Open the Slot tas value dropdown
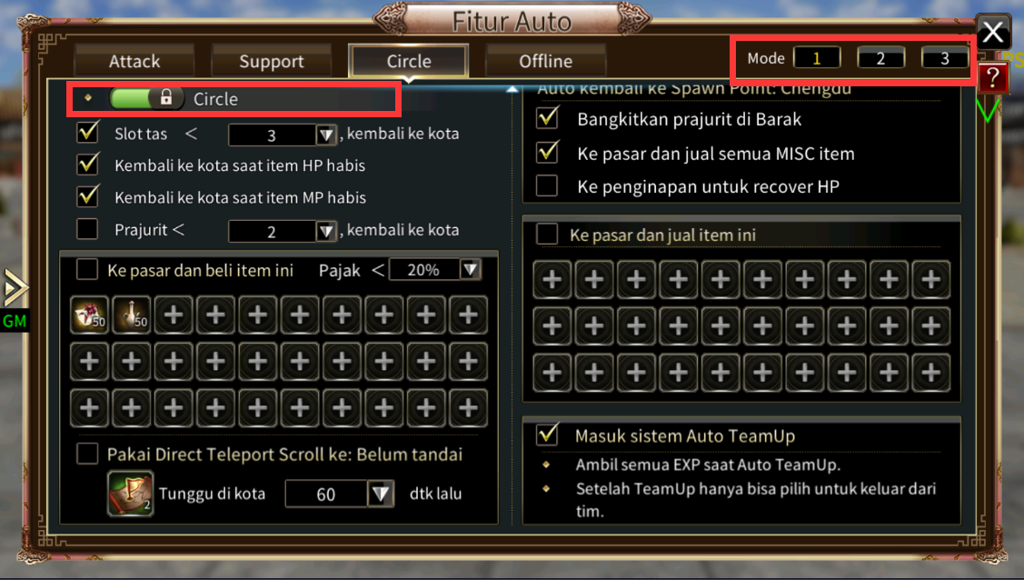 326,135
